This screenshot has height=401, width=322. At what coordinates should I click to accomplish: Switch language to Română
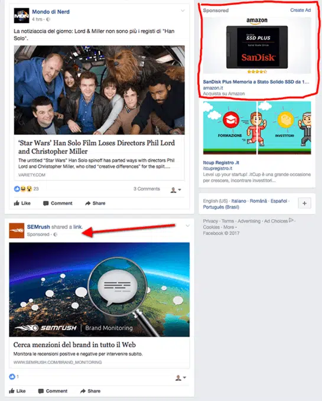pyautogui.click(x=258, y=201)
